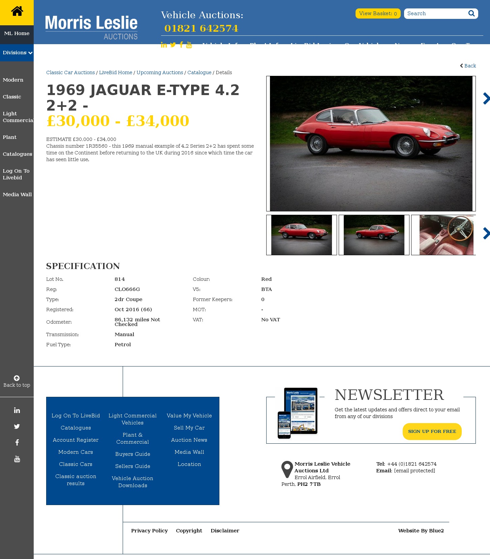
Task: Click registration value CLO666G
Action: pos(127,289)
